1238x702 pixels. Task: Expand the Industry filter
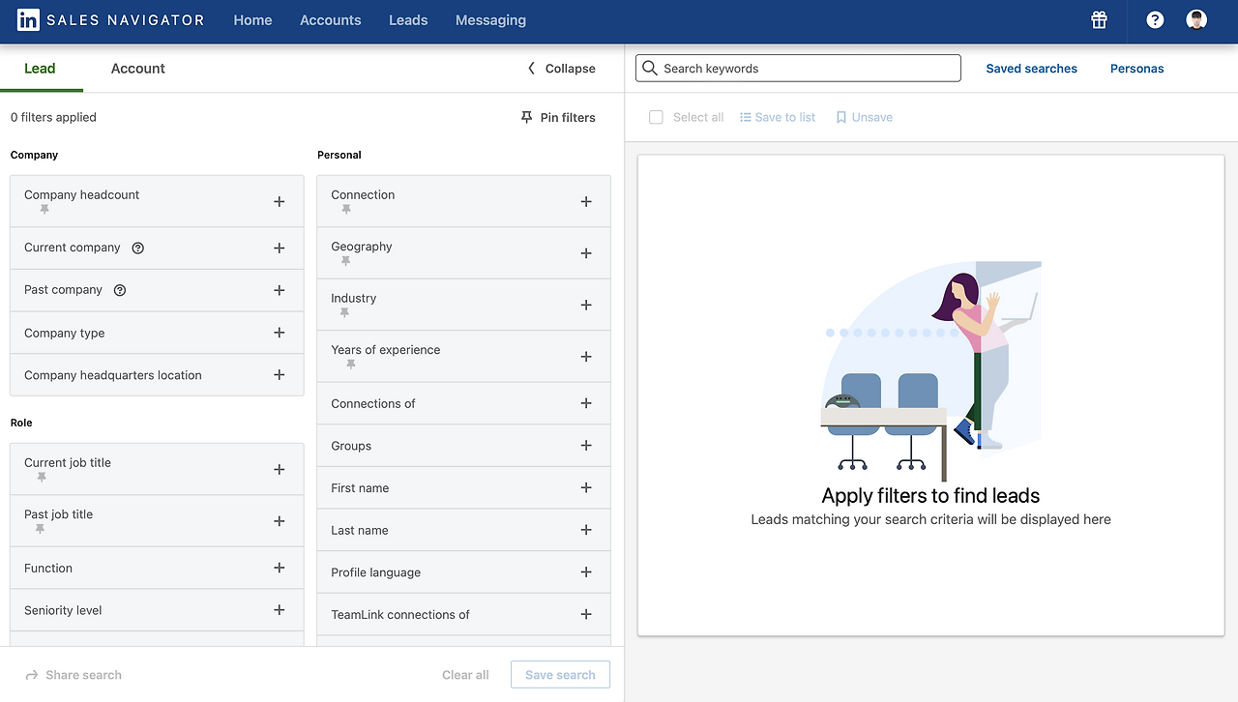coord(586,305)
